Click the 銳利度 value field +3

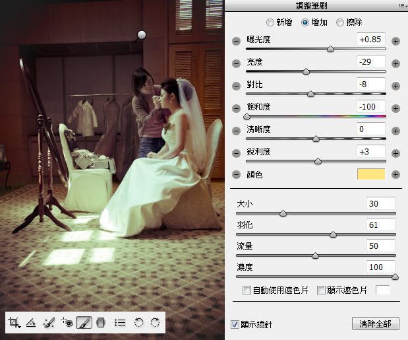(x=371, y=151)
